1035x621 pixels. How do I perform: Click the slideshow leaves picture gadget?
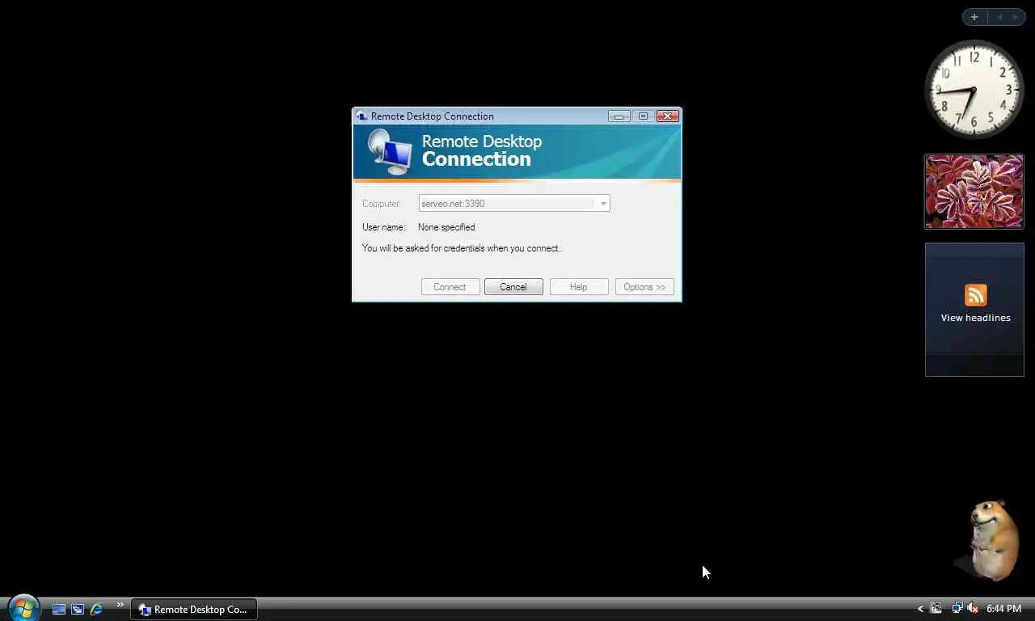coord(974,192)
